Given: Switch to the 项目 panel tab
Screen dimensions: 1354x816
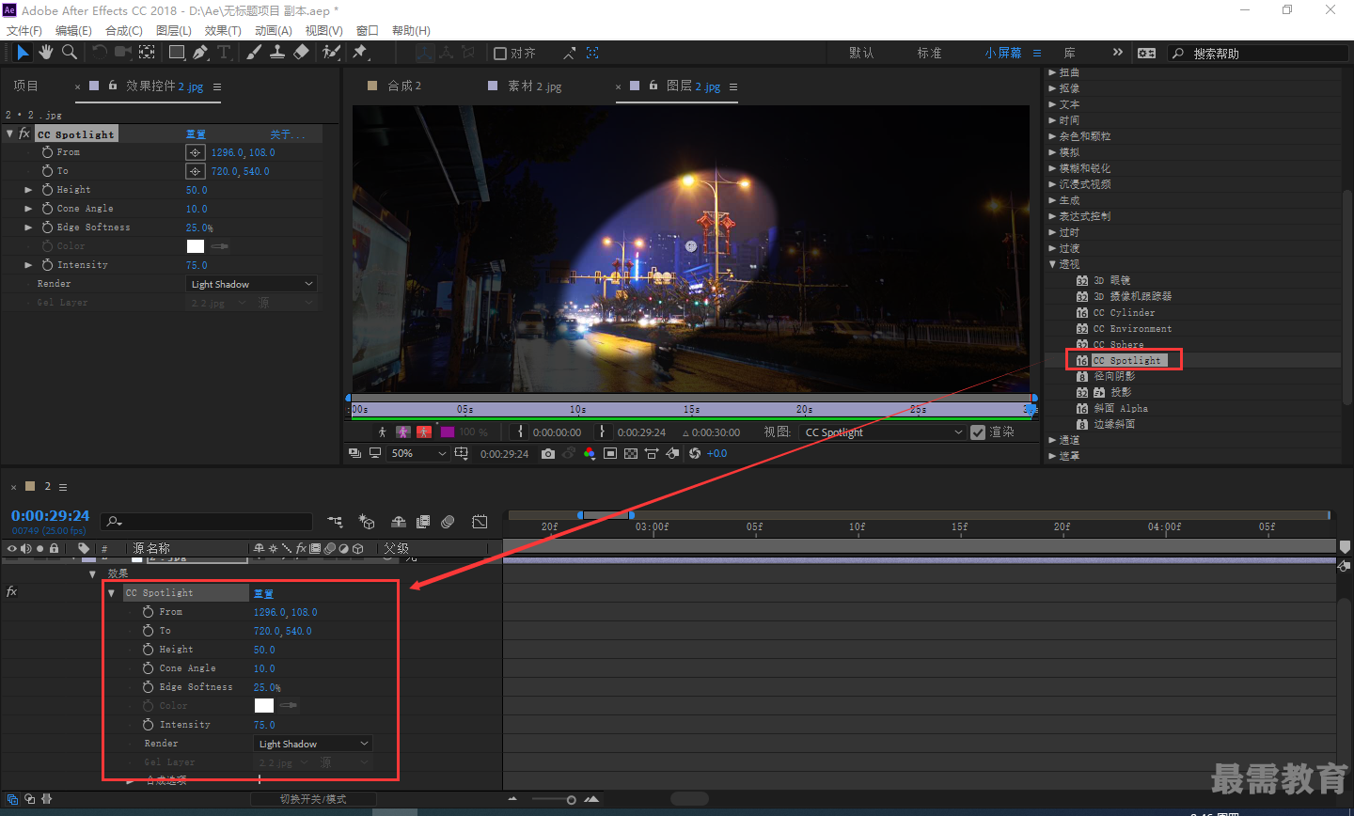Looking at the screenshot, I should [x=25, y=86].
